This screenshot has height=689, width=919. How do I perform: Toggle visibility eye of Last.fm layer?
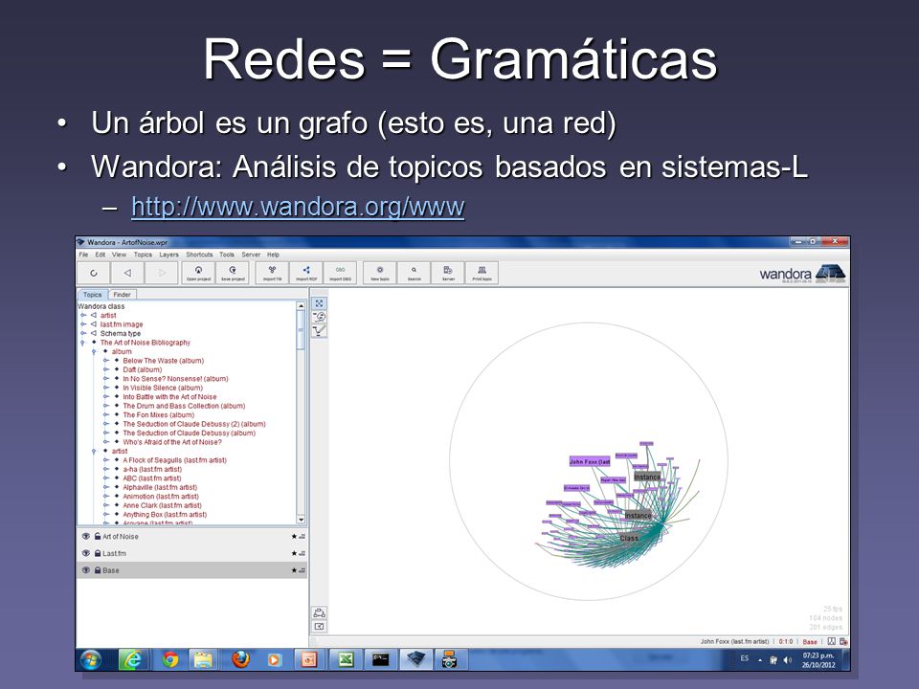point(86,554)
